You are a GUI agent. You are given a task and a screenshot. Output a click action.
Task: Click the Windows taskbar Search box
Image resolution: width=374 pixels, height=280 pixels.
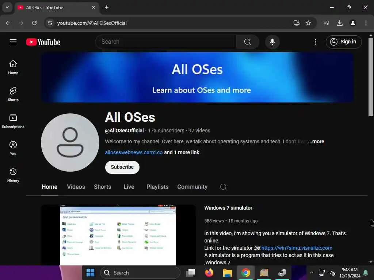pyautogui.click(x=140, y=273)
